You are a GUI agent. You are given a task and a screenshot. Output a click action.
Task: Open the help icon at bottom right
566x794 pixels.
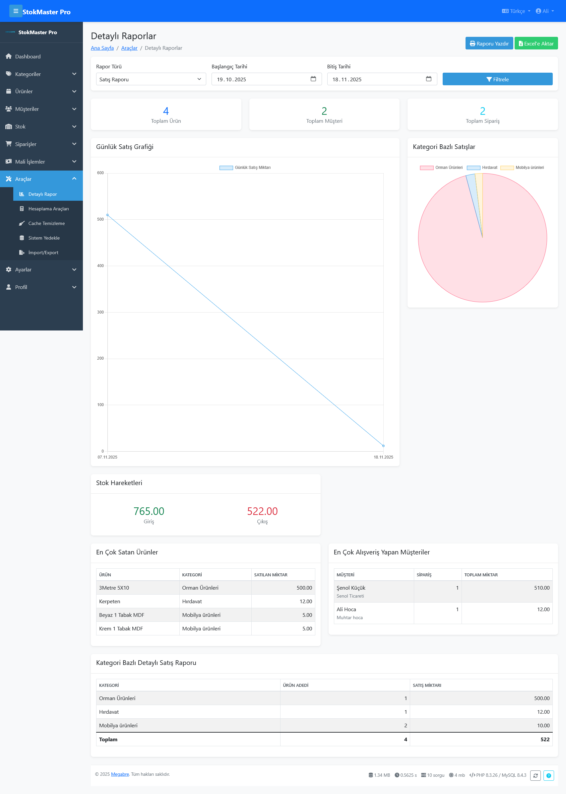click(x=548, y=775)
